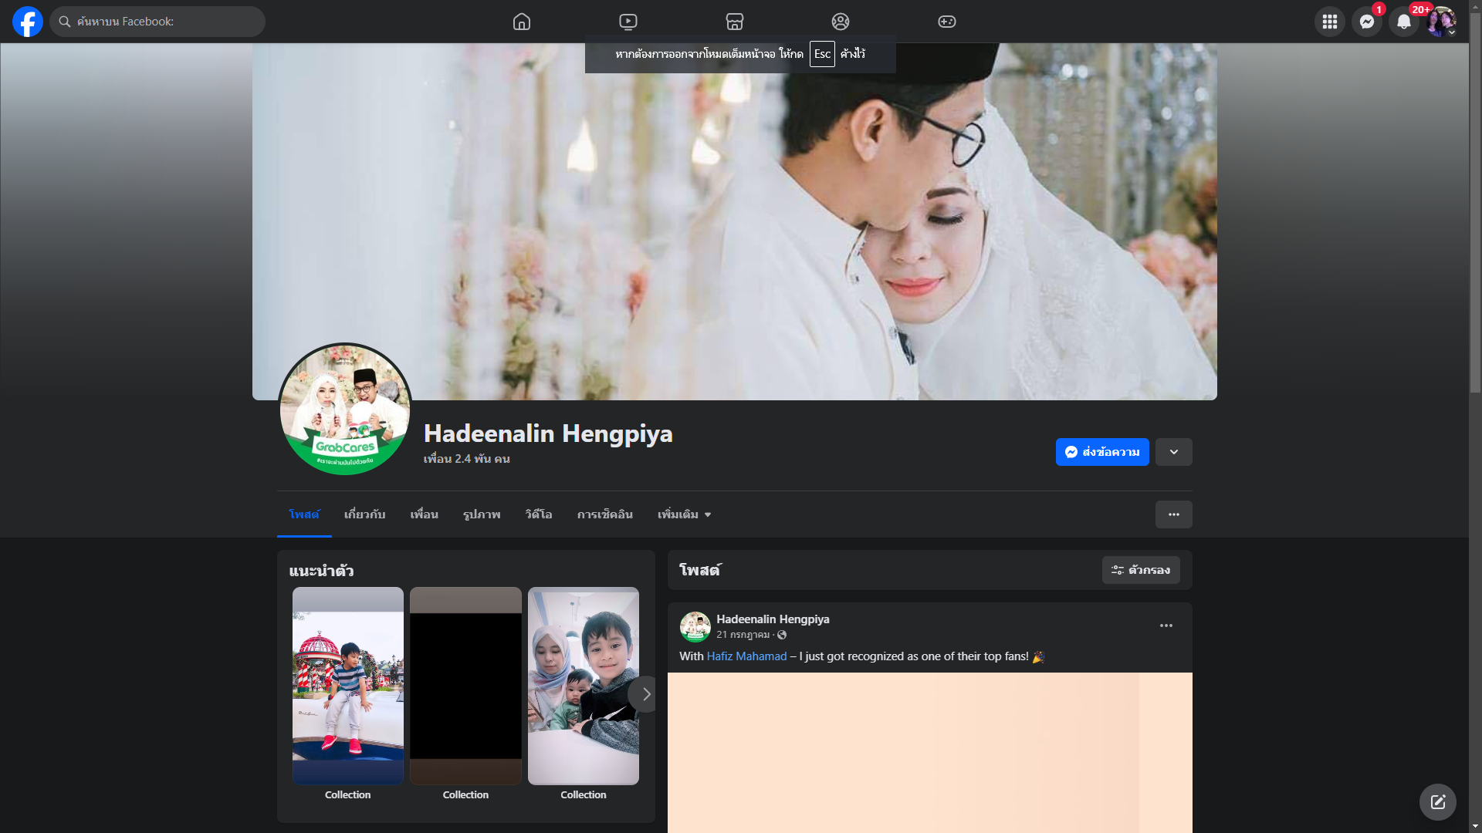Switch to the รูปภาพ tab

(x=482, y=514)
